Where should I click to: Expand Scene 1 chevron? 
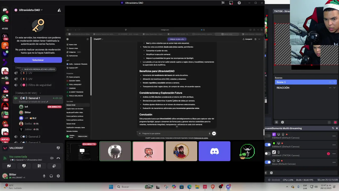click(334, 82)
